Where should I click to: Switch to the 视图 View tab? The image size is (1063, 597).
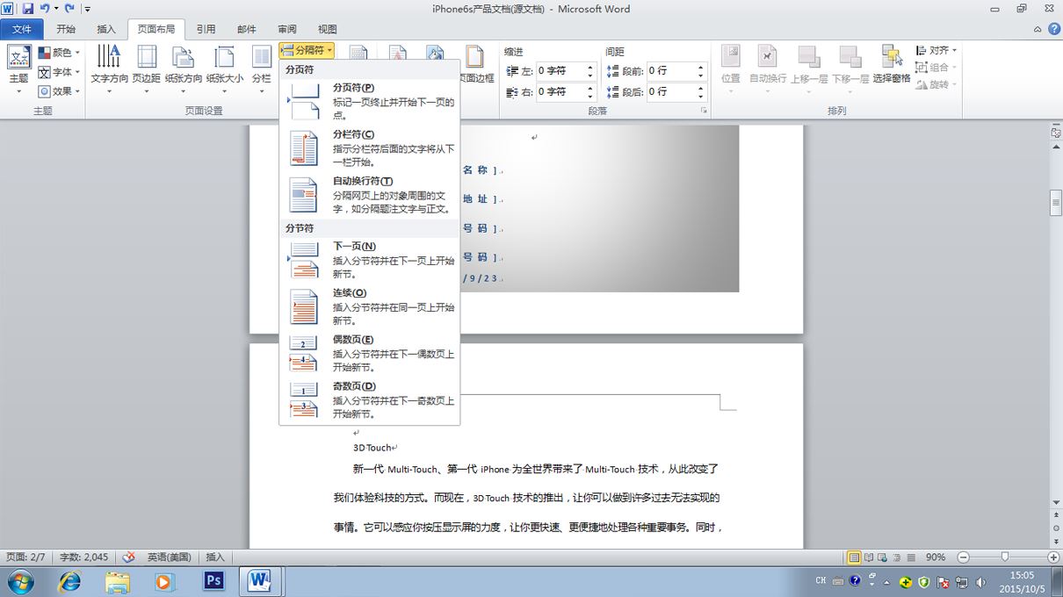pyautogui.click(x=327, y=29)
